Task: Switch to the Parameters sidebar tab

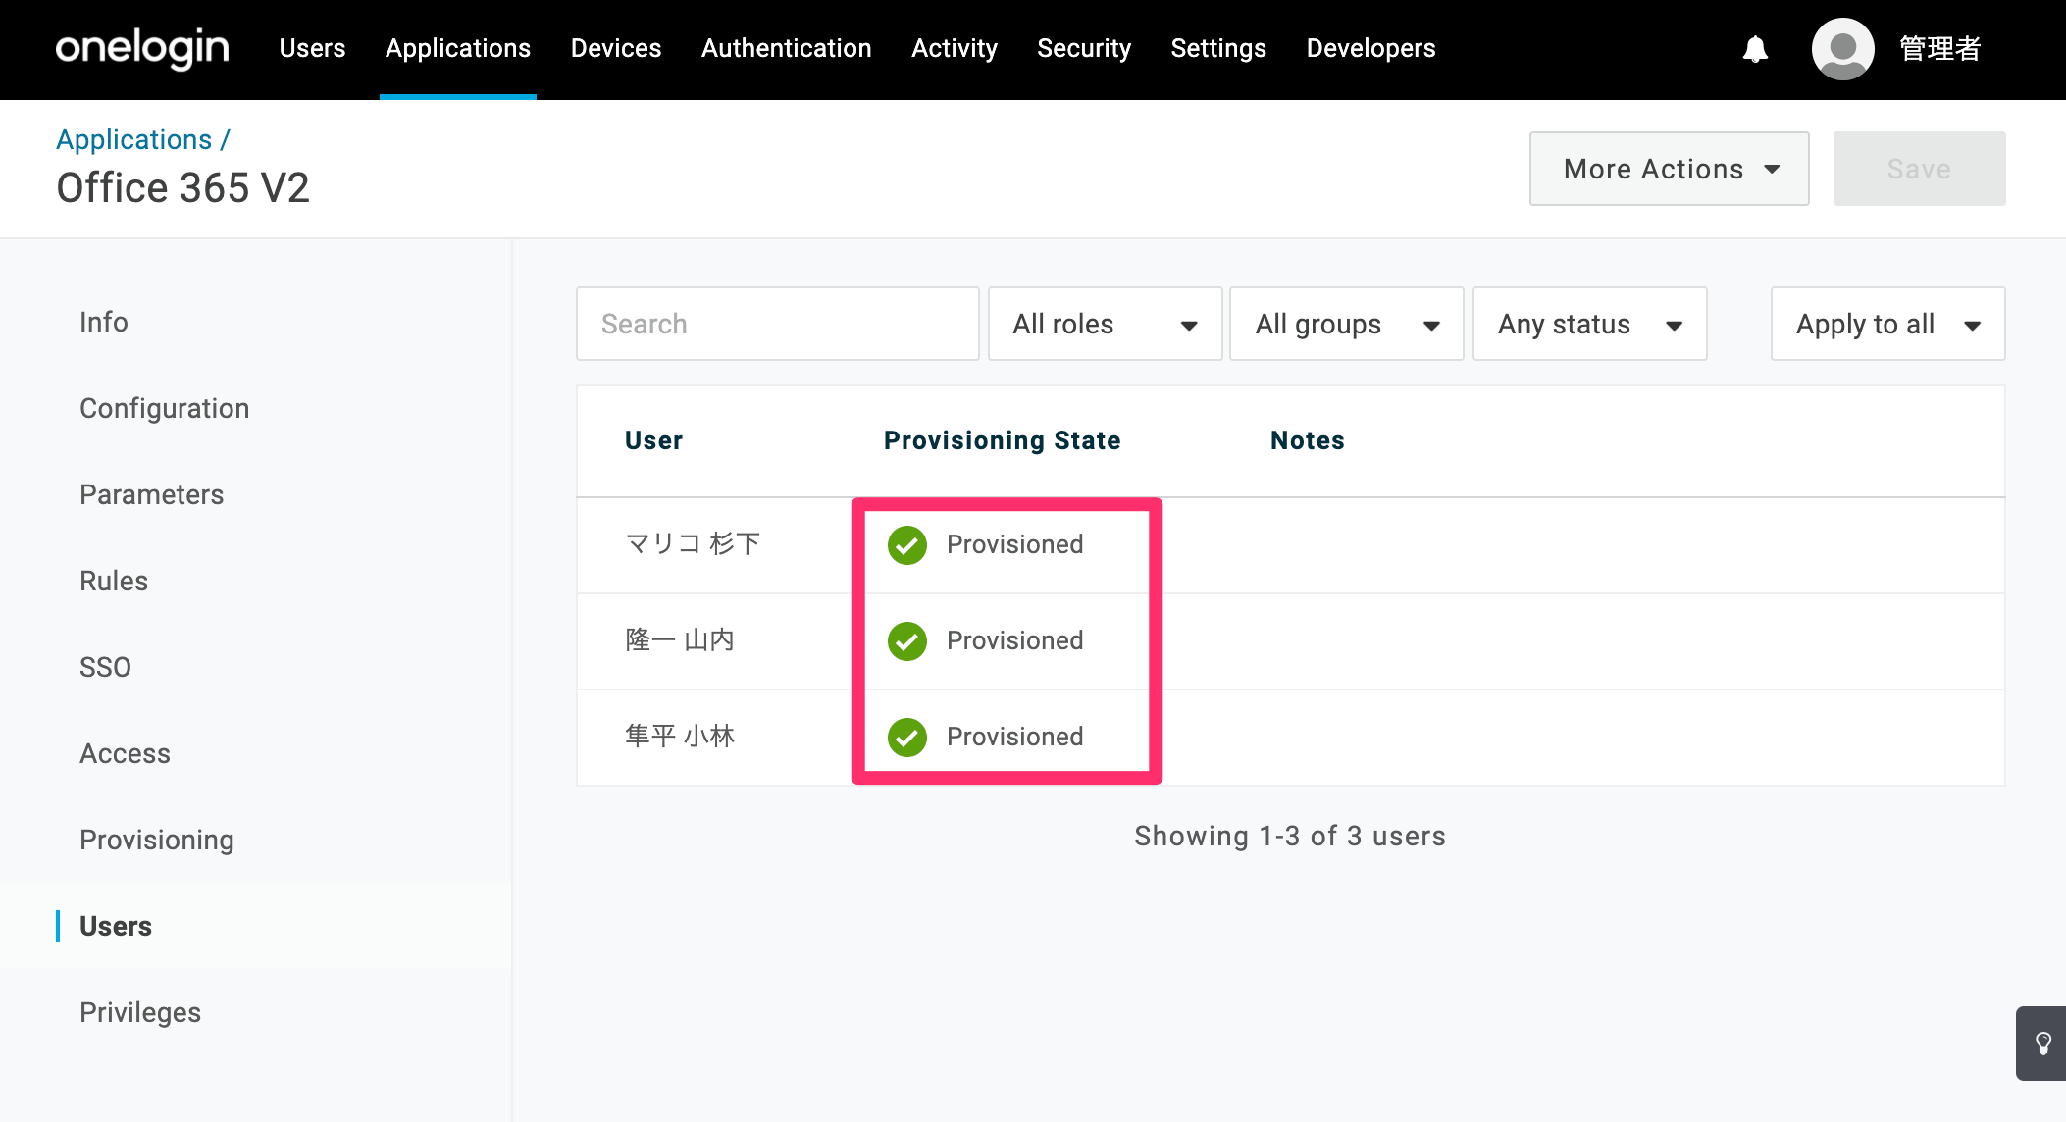Action: [152, 494]
